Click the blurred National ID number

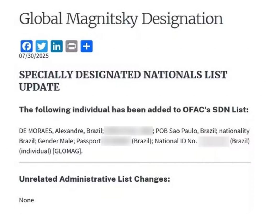214,142
